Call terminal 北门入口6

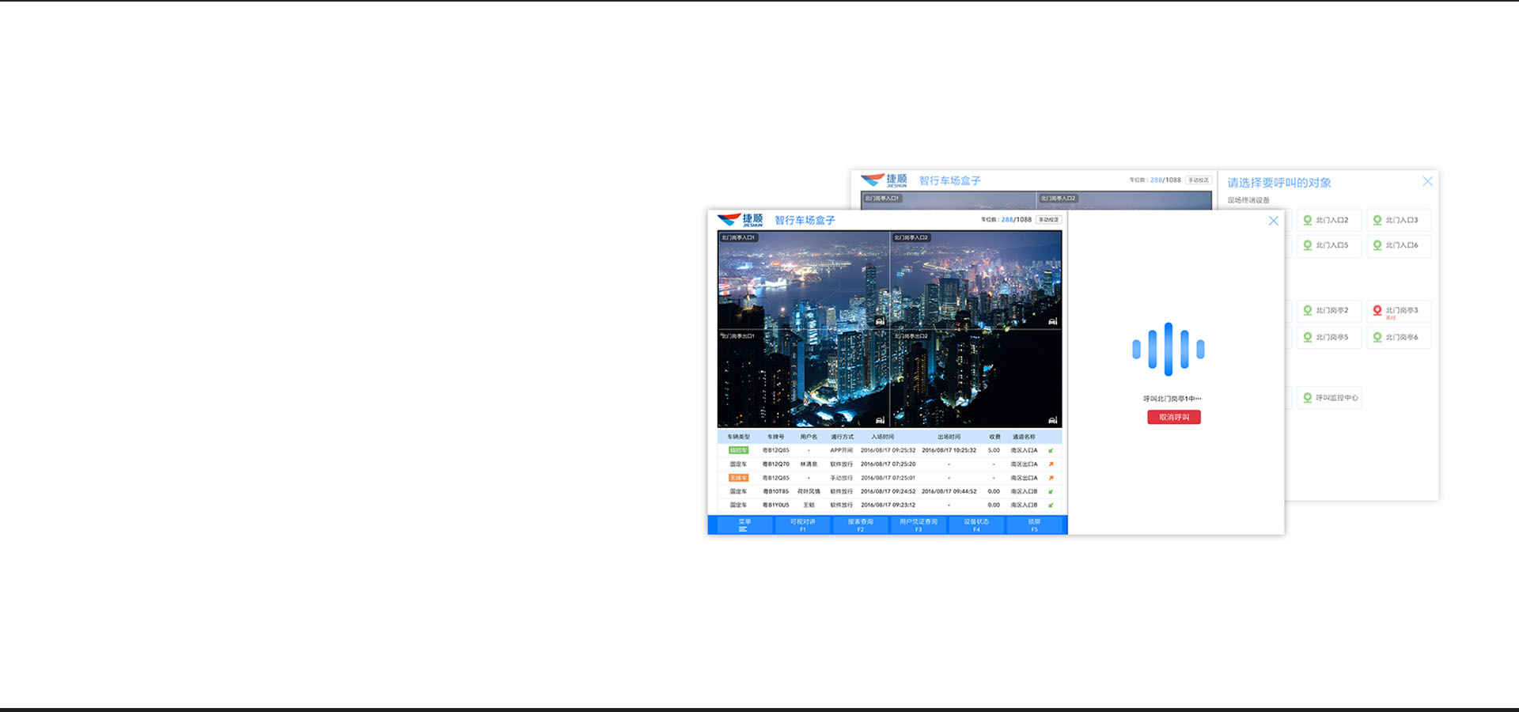(x=1399, y=245)
